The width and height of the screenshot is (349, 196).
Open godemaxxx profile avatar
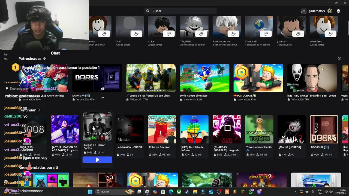point(303,11)
